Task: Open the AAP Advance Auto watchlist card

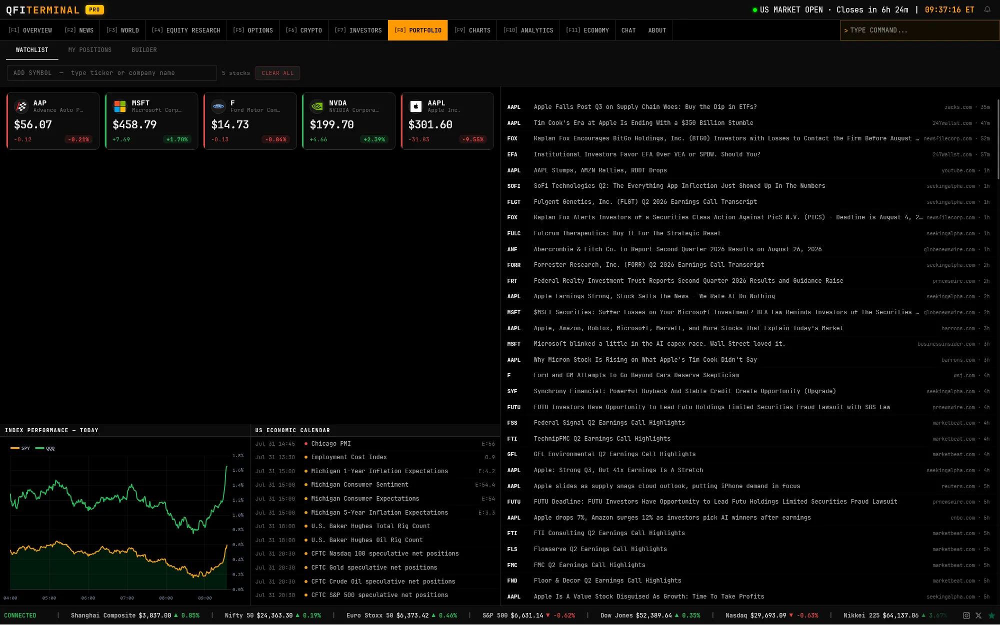Action: [53, 121]
